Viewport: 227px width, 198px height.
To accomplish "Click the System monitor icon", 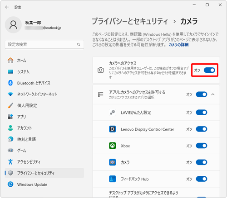I will [x=10, y=71].
